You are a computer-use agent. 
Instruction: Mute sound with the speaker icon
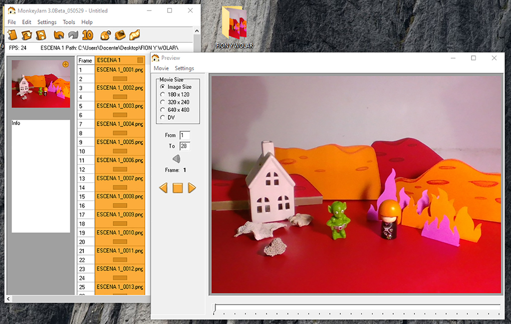[176, 159]
